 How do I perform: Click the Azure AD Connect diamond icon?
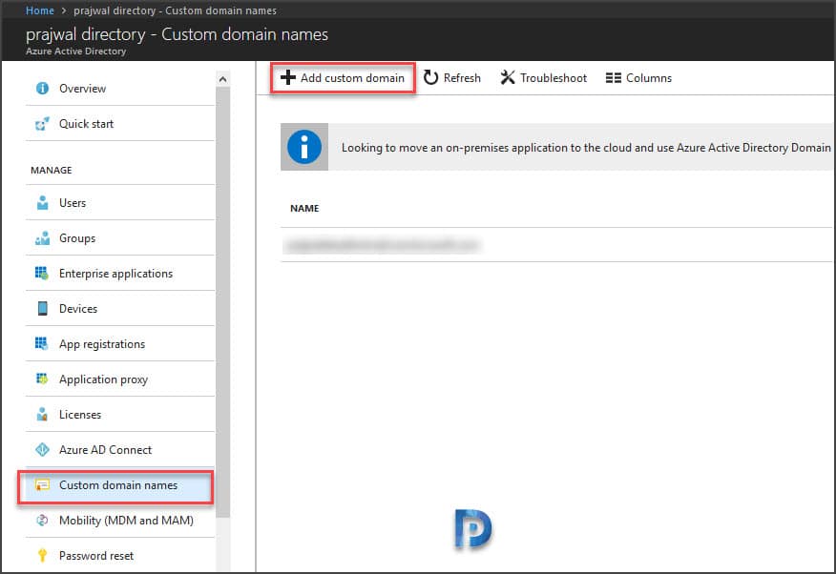coord(42,450)
